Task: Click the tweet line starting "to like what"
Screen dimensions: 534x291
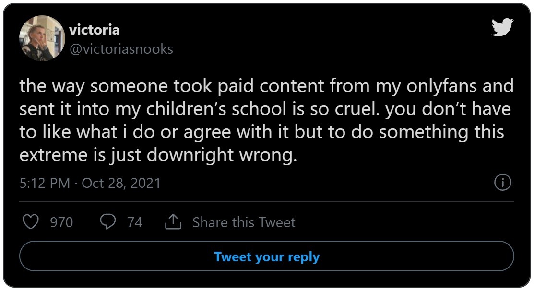Action: [x=261, y=132]
